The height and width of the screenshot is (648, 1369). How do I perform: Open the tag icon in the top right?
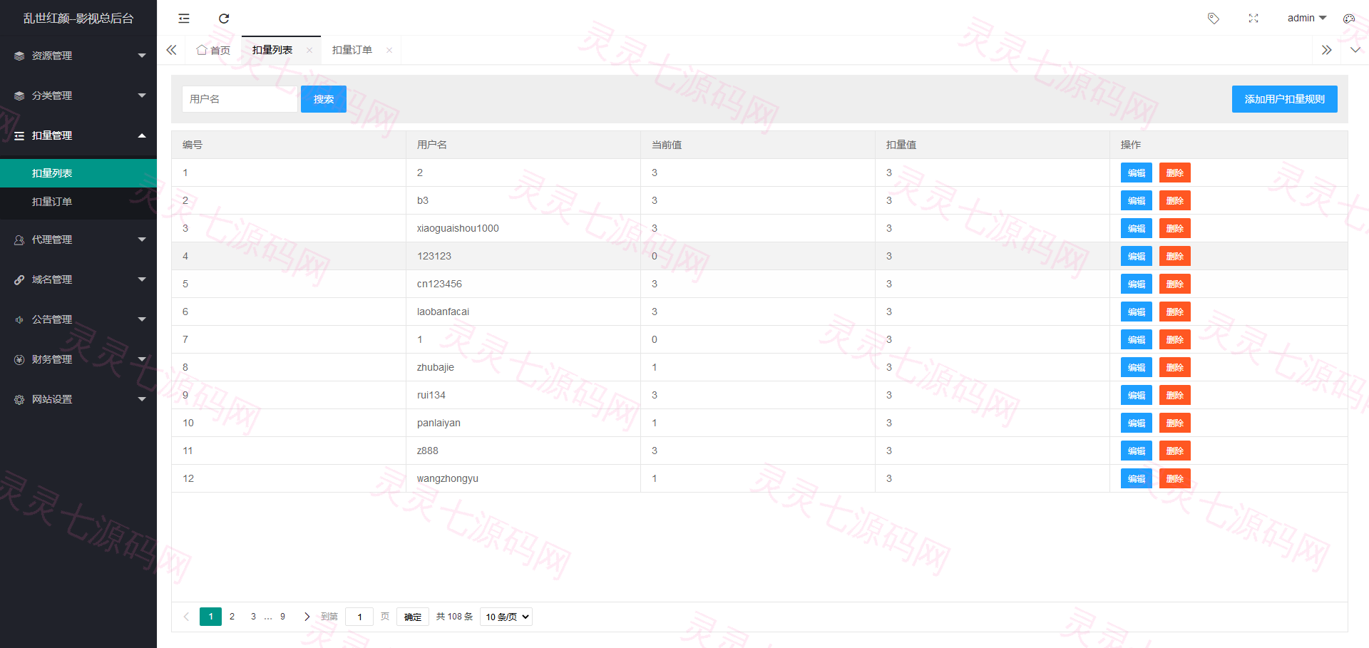pyautogui.click(x=1213, y=19)
